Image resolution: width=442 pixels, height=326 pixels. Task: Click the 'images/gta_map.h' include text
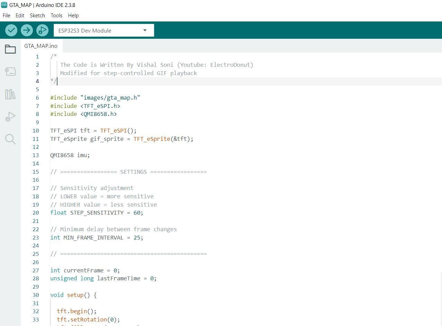click(110, 98)
